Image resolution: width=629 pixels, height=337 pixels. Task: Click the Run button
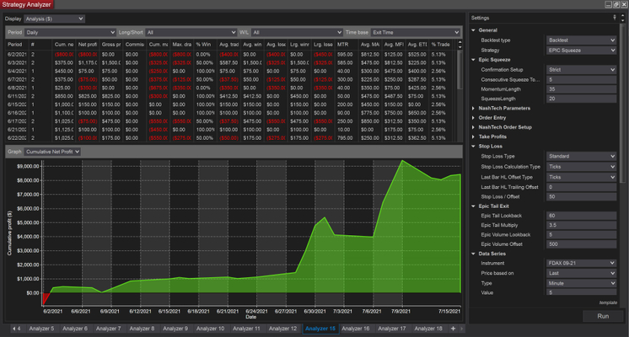[x=602, y=317]
